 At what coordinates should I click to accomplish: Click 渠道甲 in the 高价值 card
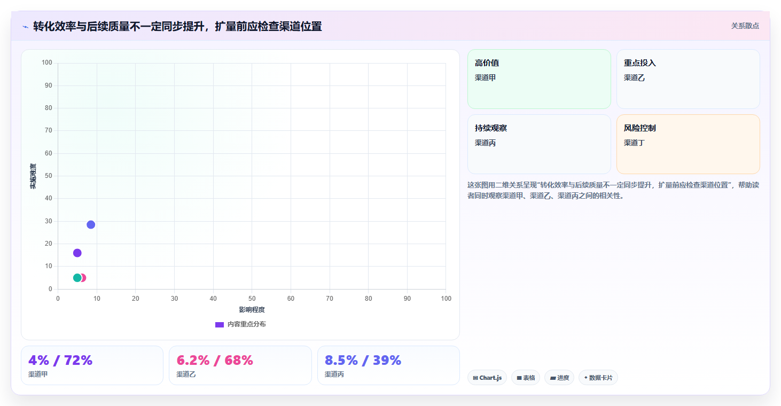tap(485, 78)
